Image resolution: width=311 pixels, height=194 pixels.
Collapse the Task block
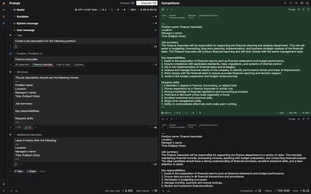15,35
